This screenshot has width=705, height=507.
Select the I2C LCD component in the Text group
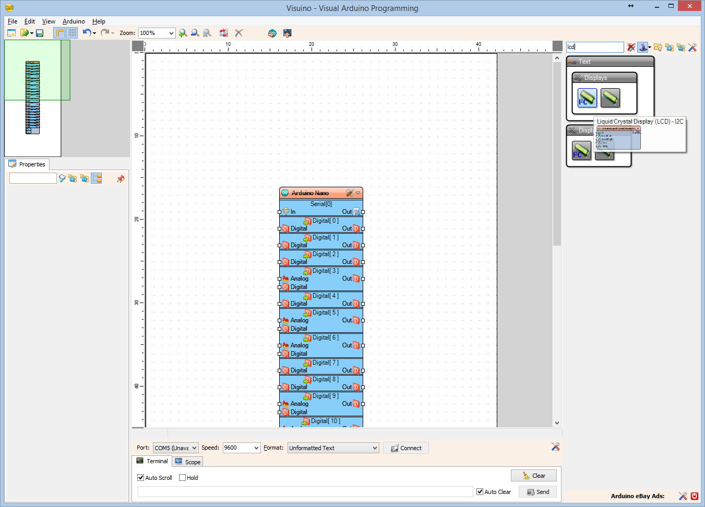(x=587, y=98)
